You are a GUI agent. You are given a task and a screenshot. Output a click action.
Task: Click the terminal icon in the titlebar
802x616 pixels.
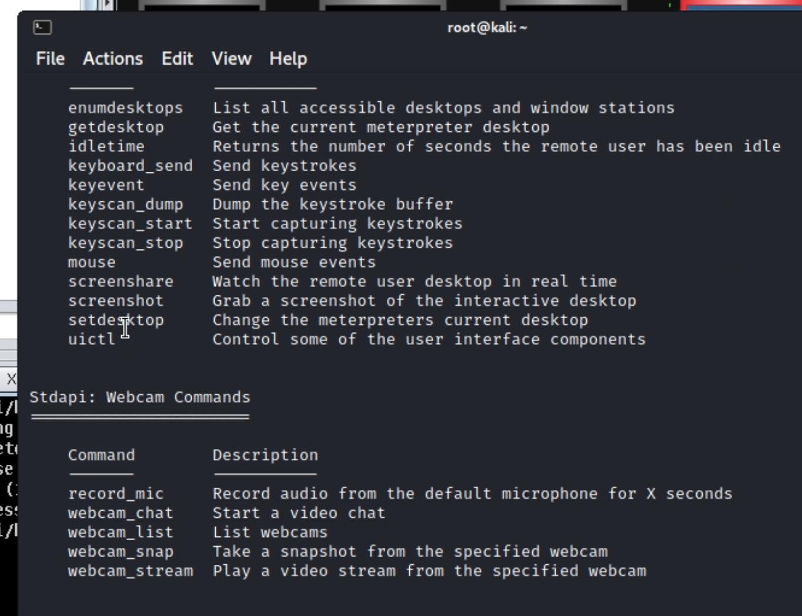pyautogui.click(x=41, y=27)
